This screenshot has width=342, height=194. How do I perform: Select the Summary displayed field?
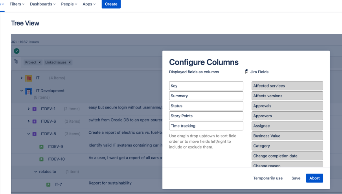(x=206, y=96)
